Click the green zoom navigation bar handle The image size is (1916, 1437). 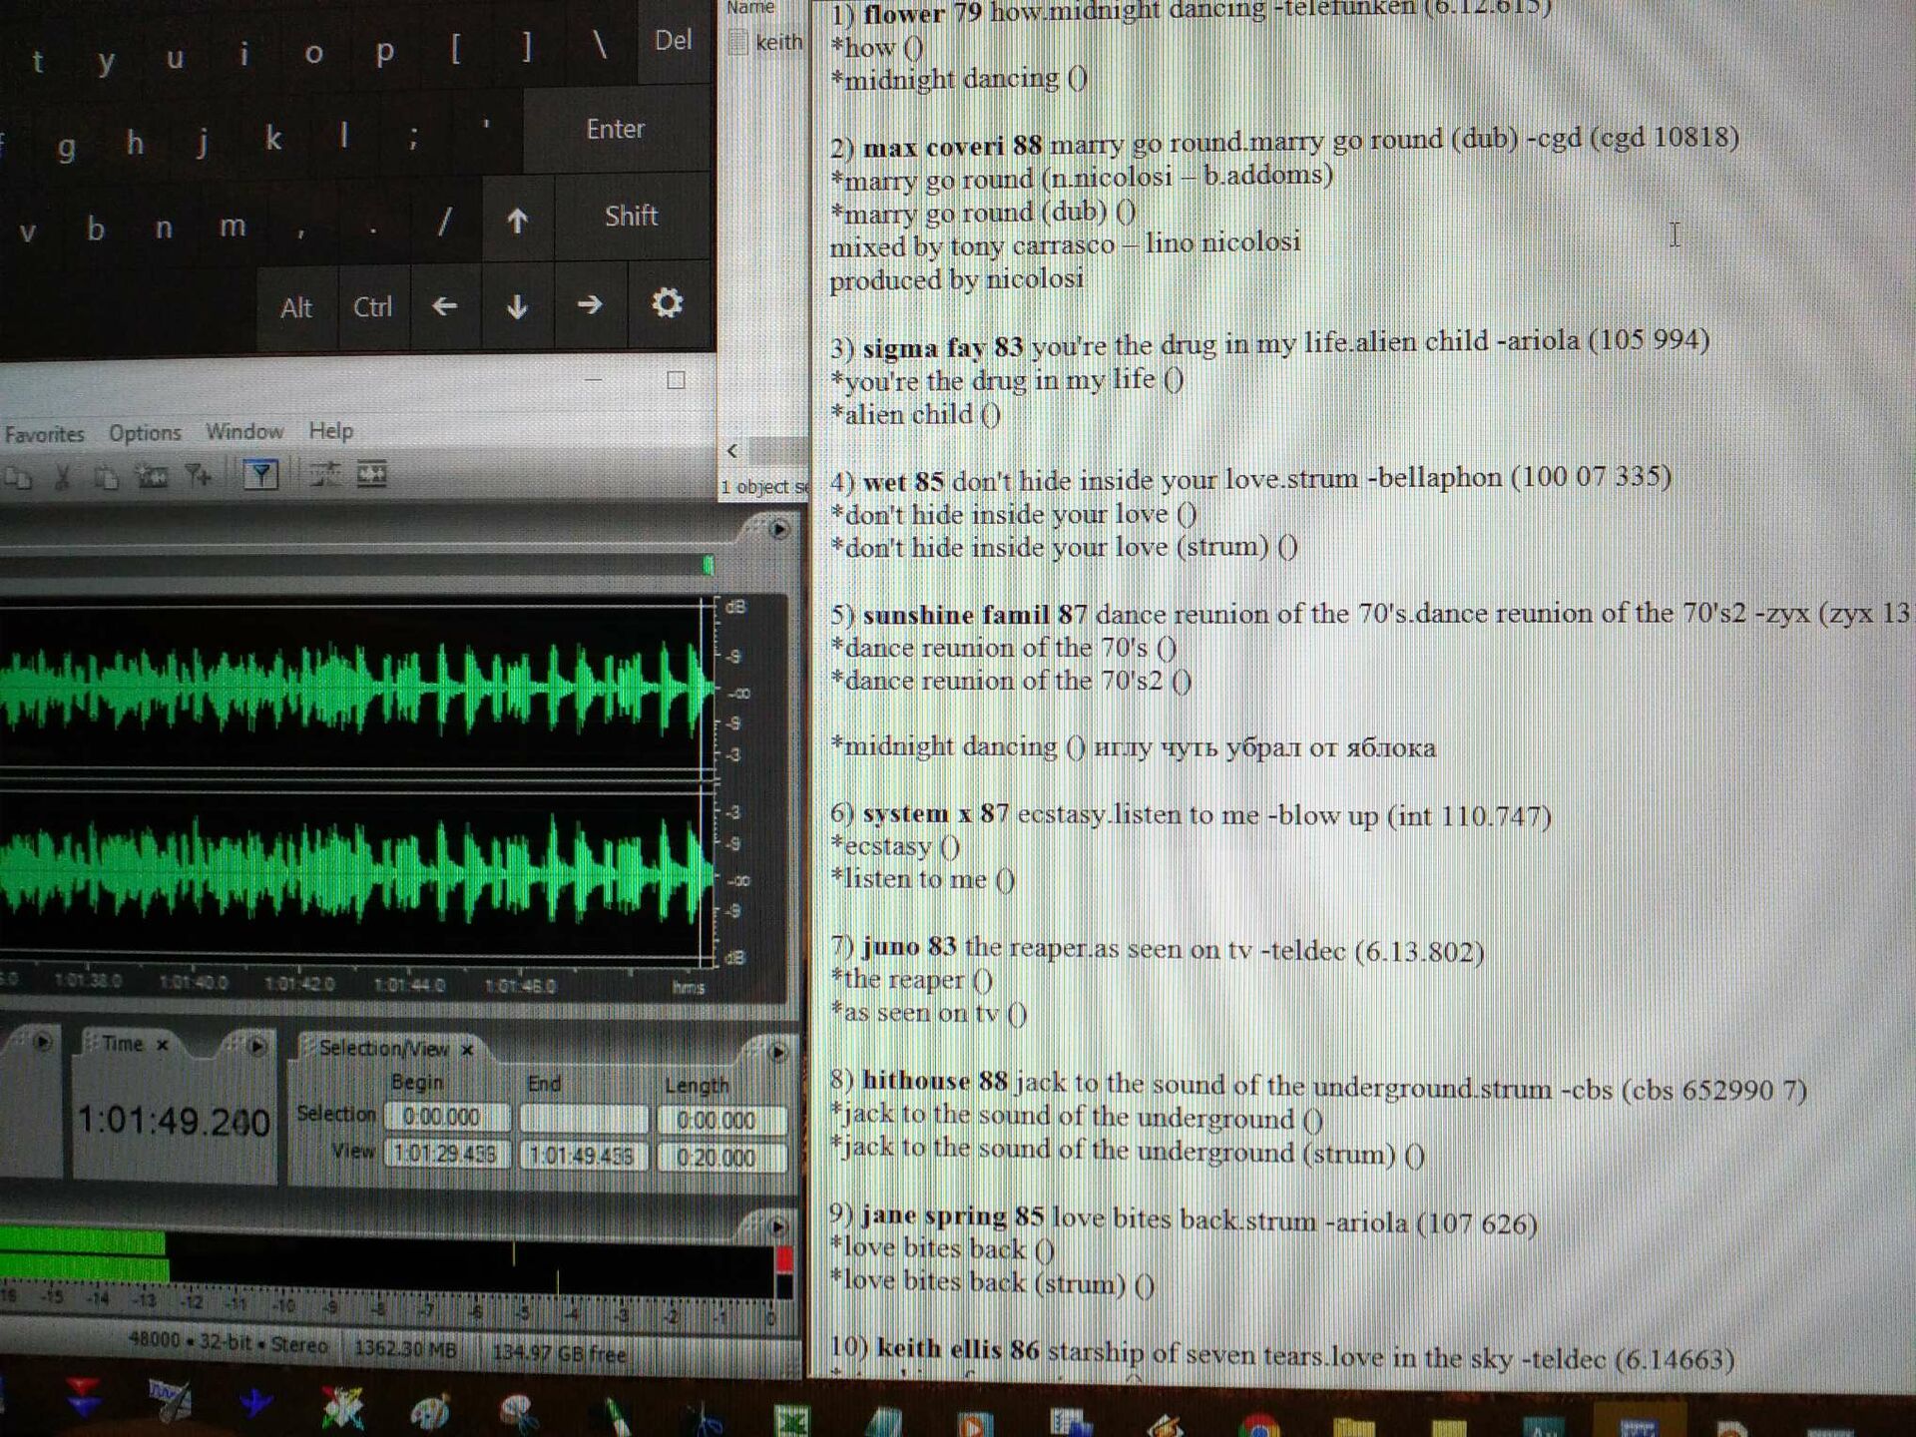click(708, 566)
